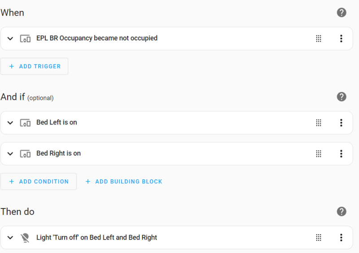The height and width of the screenshot is (253, 359).
Task: Click drag handle on Bed Left condition
Action: pyautogui.click(x=319, y=123)
